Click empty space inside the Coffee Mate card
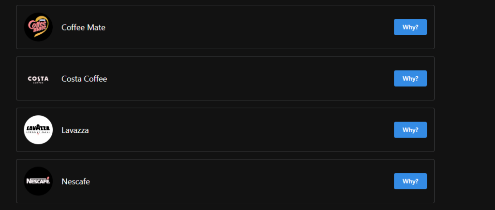495x210 pixels. (x=242, y=27)
